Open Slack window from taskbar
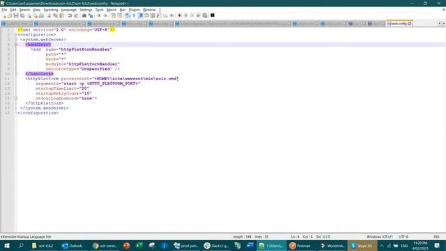Image resolution: width=446 pixels, height=251 pixels. coord(216,245)
